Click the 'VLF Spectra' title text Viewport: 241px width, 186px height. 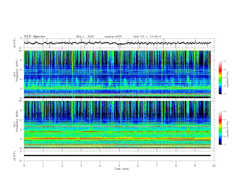pos(34,36)
